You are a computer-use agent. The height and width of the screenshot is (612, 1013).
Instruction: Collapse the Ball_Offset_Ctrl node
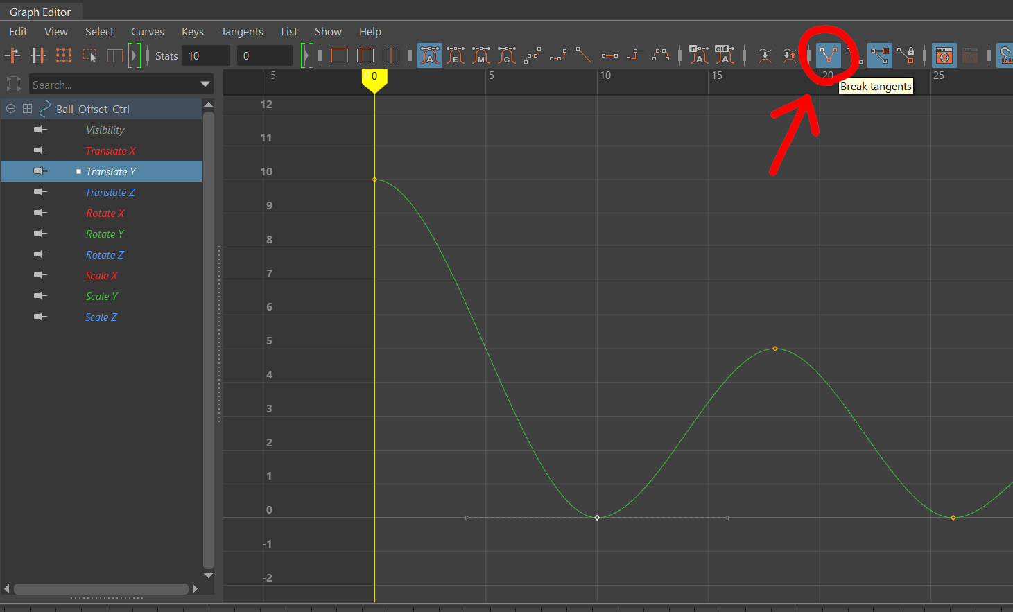[x=10, y=109]
